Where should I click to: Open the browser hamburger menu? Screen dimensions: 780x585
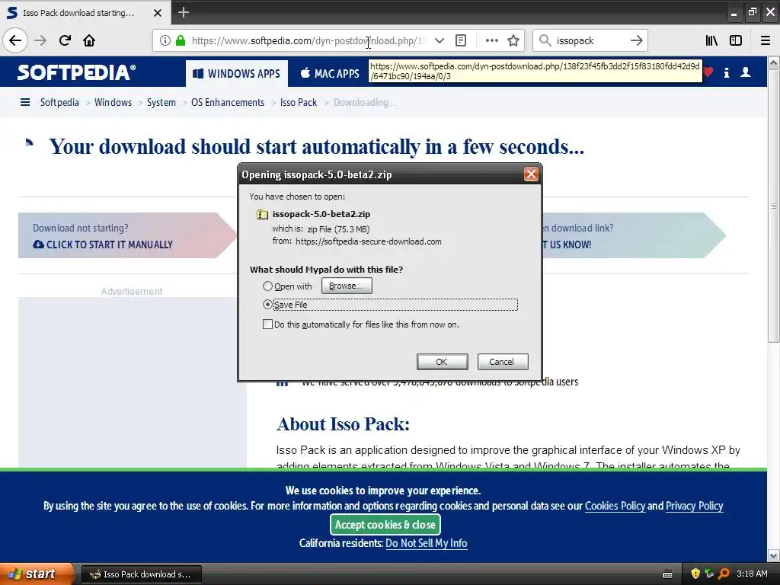click(766, 40)
